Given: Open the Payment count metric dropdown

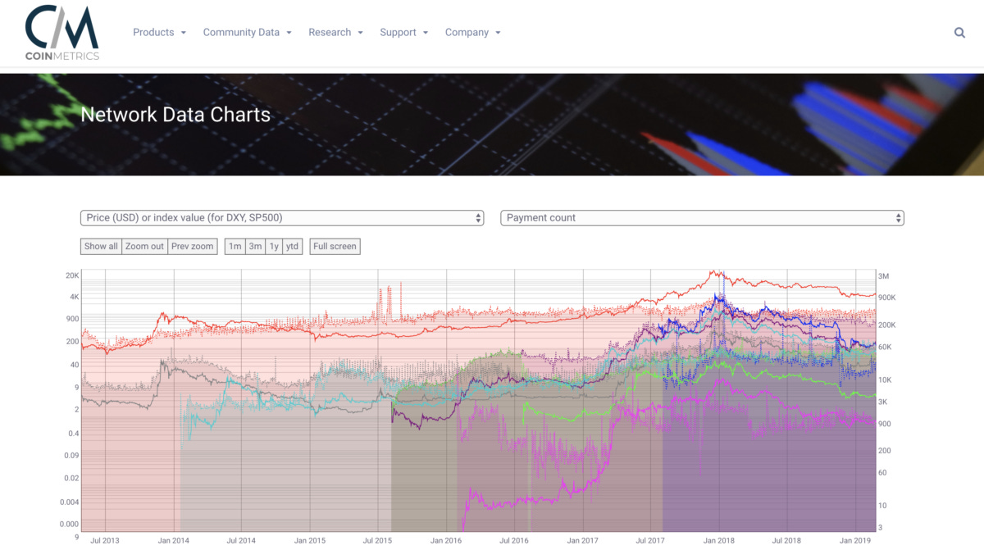Looking at the screenshot, I should point(702,218).
